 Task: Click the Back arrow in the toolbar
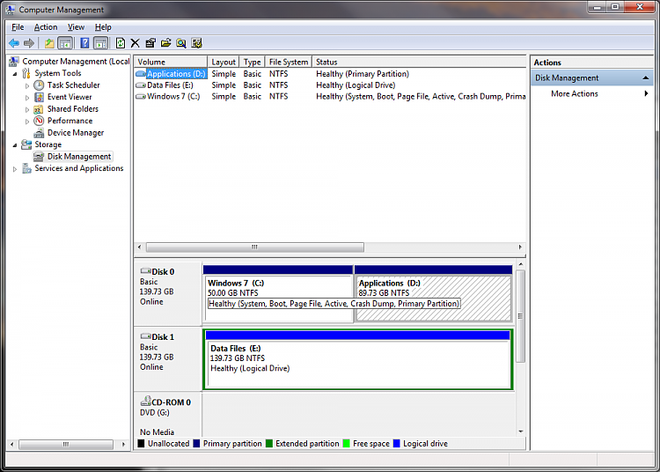14,43
